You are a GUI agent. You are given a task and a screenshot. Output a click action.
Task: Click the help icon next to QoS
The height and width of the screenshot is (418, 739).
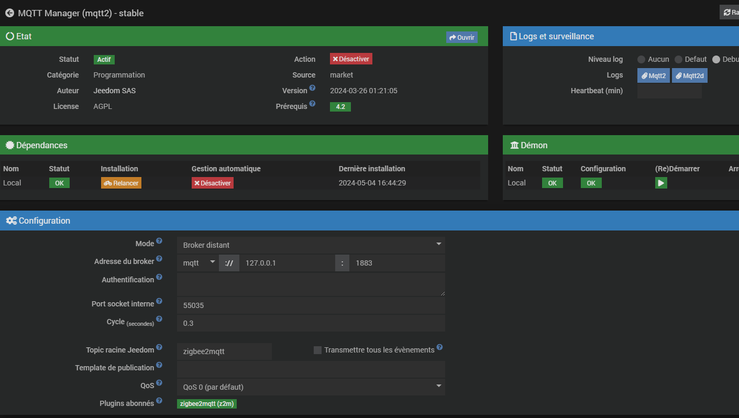coord(159,383)
